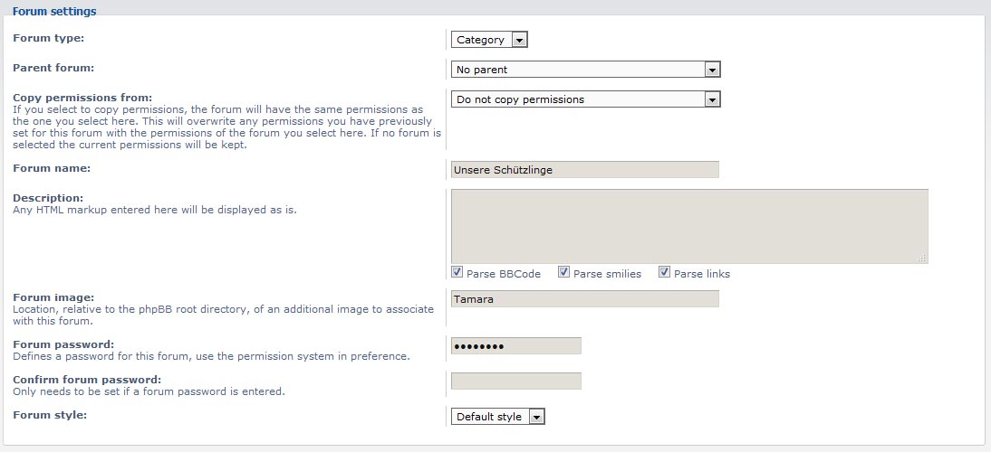Viewport: 991px width, 452px height.
Task: Open the Forum style dropdown
Action: coord(497,416)
